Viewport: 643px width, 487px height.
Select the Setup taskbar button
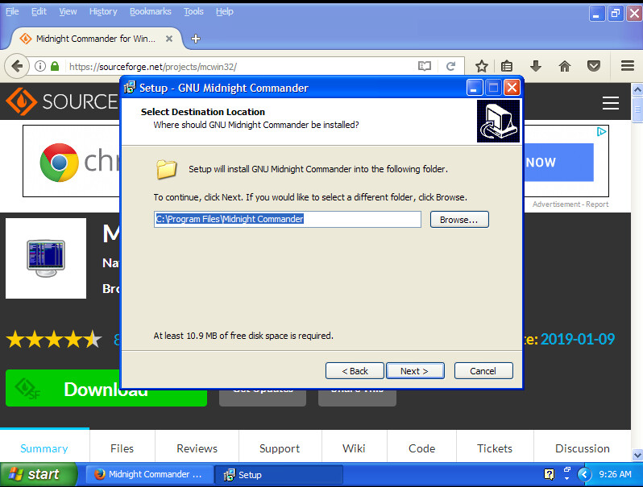279,474
